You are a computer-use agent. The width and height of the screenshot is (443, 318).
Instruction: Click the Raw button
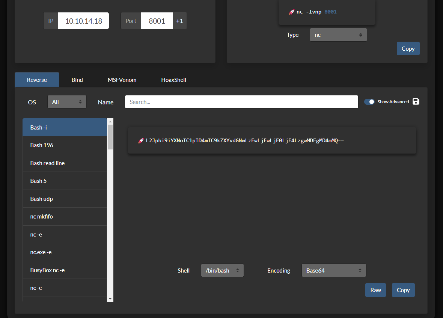[x=376, y=290]
